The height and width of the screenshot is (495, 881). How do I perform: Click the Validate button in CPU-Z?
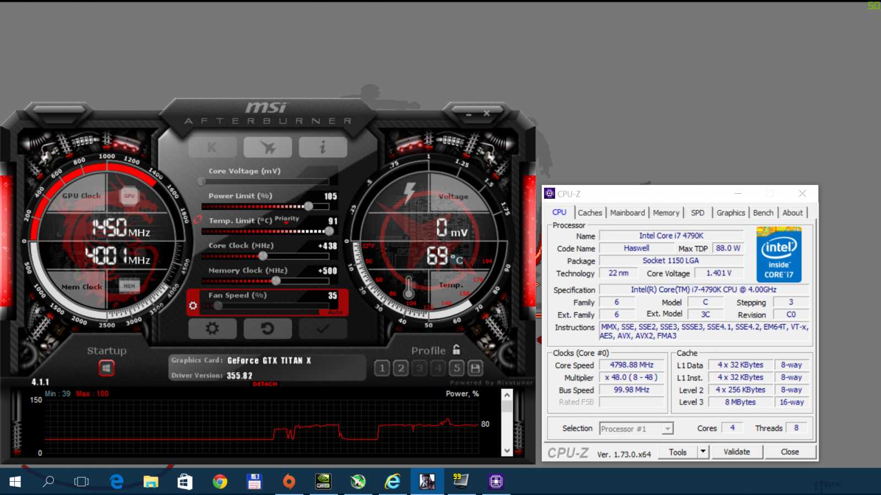tap(737, 452)
